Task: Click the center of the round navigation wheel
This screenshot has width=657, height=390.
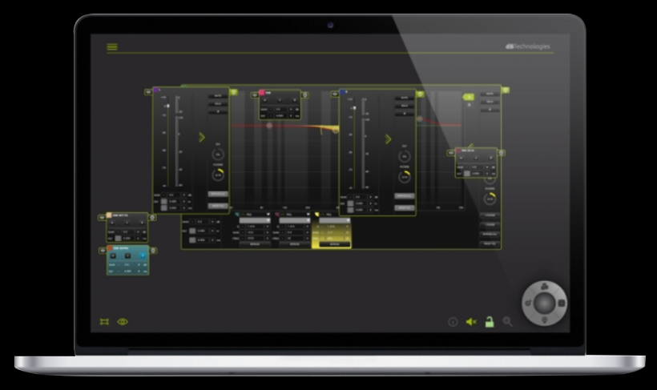Action: pos(544,303)
